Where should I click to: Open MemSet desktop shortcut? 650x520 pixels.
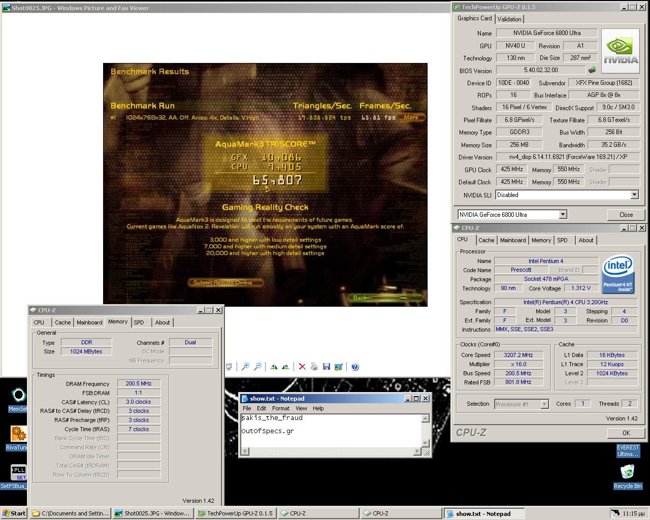coord(18,400)
